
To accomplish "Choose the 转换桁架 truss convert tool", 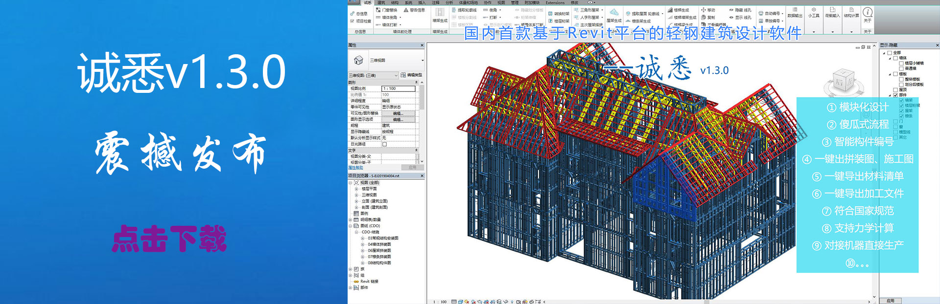I will point(558,14).
